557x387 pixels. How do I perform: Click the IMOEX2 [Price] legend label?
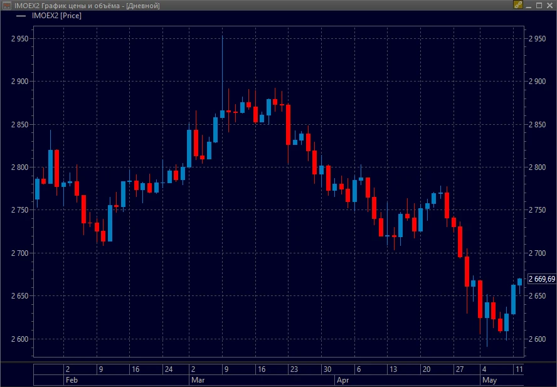pyautogui.click(x=56, y=16)
